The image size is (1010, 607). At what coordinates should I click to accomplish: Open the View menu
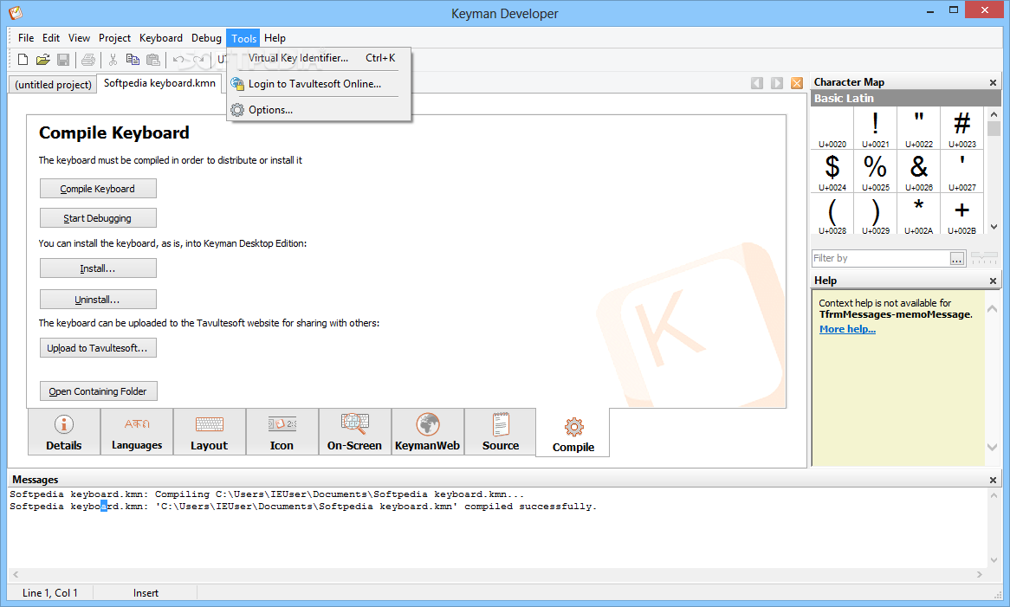coord(79,38)
